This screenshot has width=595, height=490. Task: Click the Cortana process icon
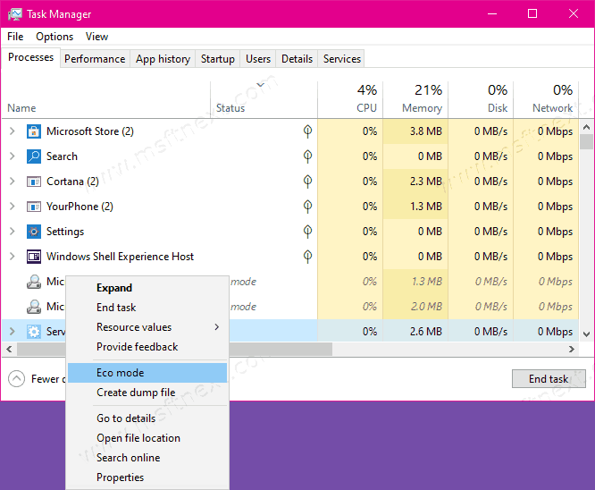point(34,182)
